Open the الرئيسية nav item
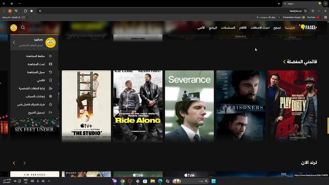This screenshot has width=329, height=185. [x=290, y=27]
